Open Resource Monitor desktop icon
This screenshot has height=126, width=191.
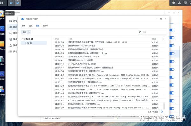coord(2,74)
